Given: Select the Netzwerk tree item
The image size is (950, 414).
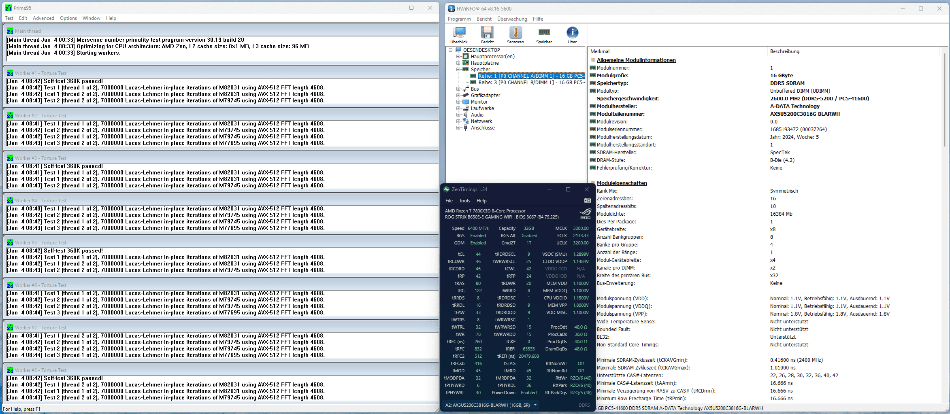Looking at the screenshot, I should pos(481,121).
